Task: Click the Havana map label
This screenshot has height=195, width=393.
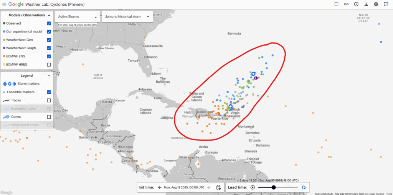Action: coord(146,89)
